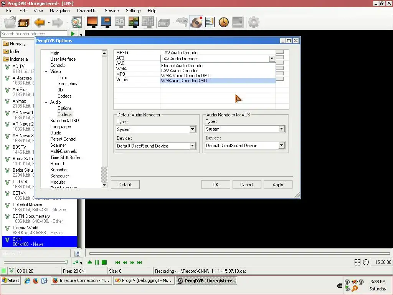
Task: Click the sunset full-screen monitor icon
Action: click(92, 22)
